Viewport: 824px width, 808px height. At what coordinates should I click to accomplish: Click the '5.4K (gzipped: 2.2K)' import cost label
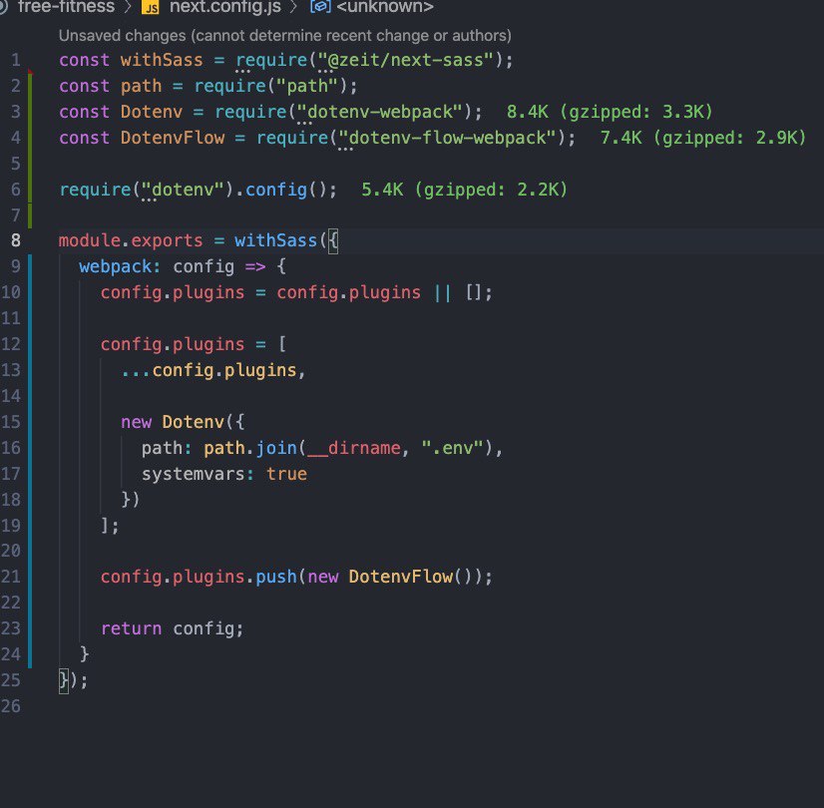tap(465, 190)
